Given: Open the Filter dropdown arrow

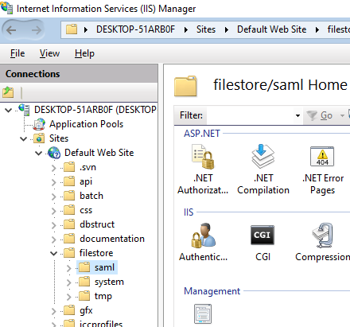Looking at the screenshot, I should point(297,115).
